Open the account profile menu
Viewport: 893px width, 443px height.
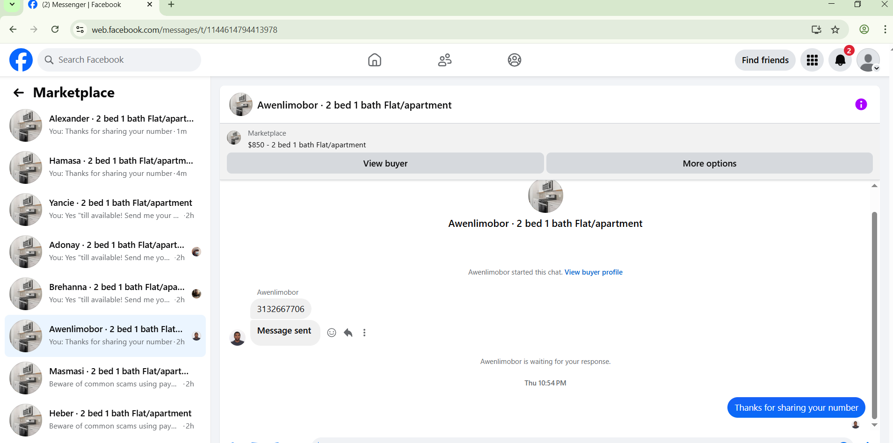[868, 60]
